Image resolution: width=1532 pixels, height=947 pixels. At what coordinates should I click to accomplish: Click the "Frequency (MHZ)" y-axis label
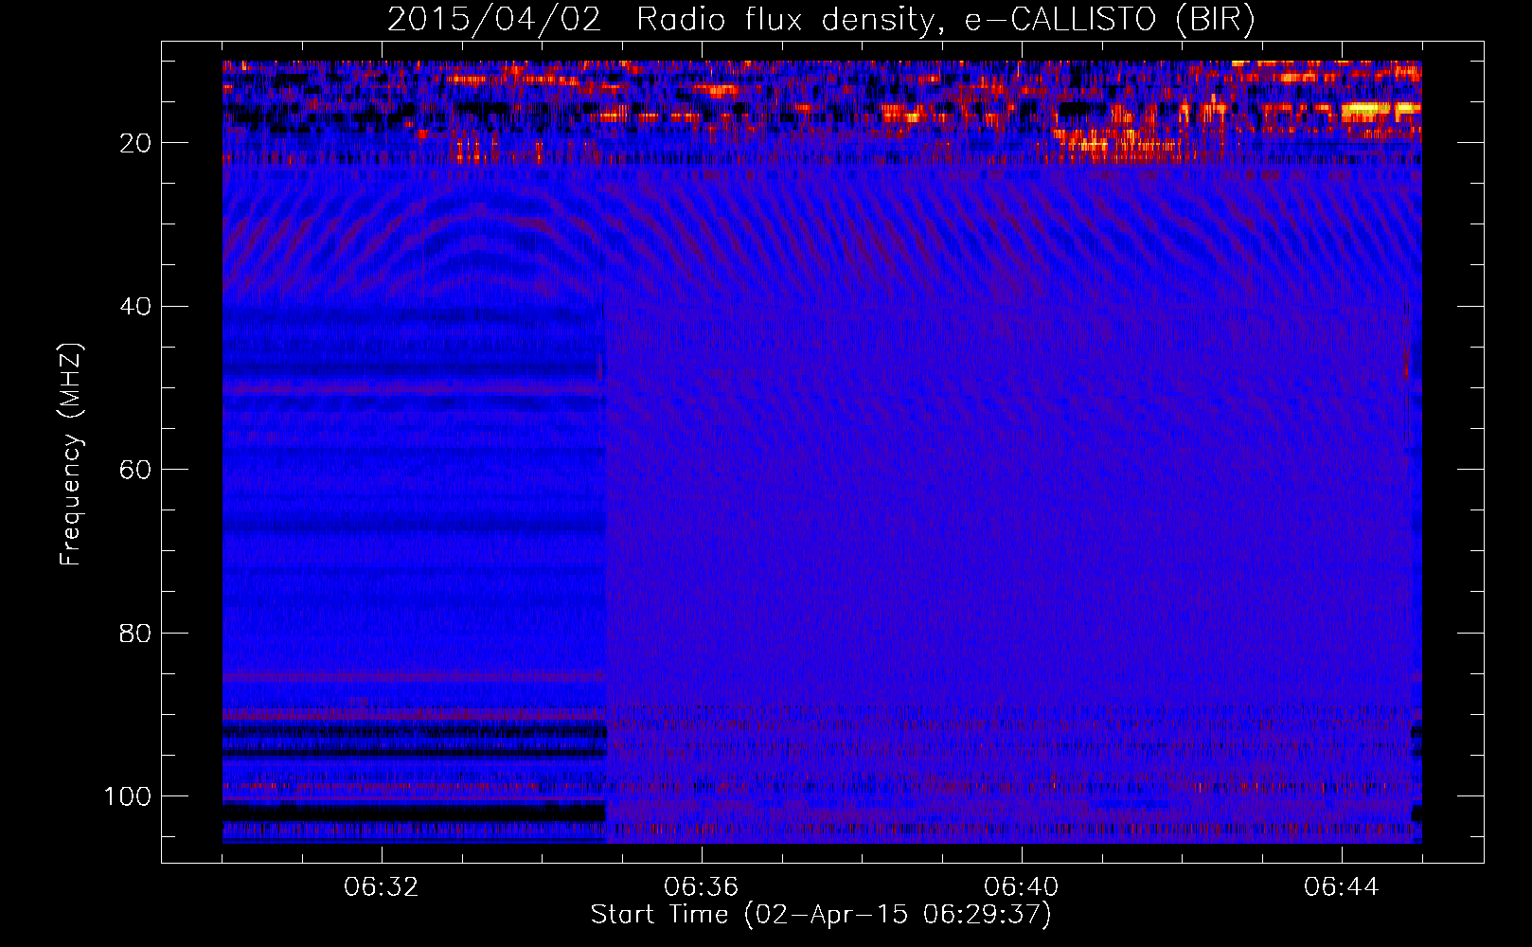(x=71, y=455)
